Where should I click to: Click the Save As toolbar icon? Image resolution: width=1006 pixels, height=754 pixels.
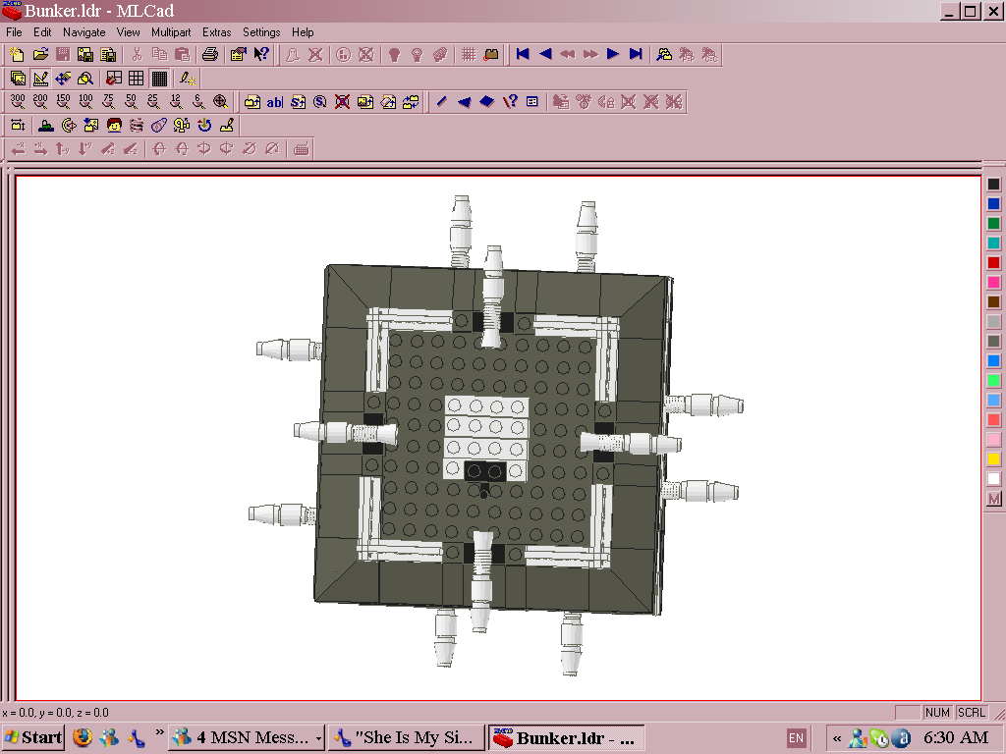coord(85,55)
